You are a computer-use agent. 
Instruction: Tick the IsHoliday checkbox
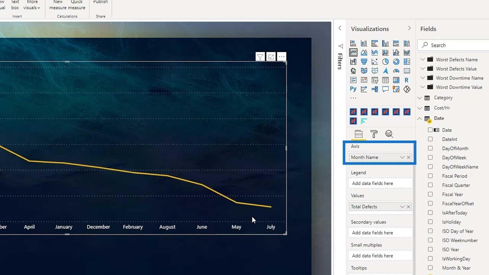click(x=430, y=222)
